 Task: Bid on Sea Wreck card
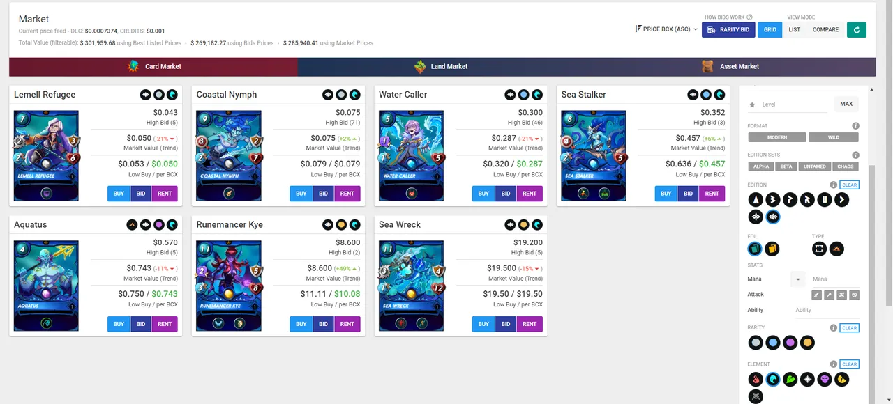pyautogui.click(x=506, y=324)
